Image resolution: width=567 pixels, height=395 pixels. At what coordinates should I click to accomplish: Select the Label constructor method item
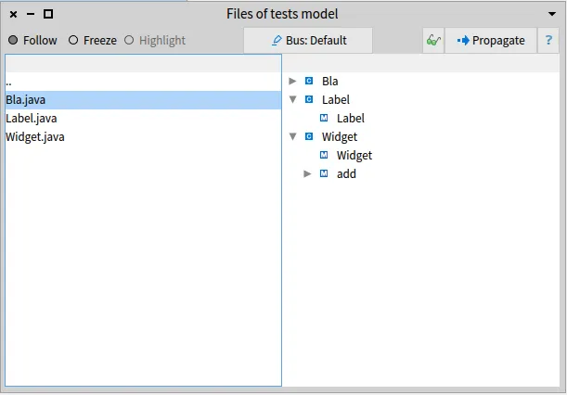point(351,118)
